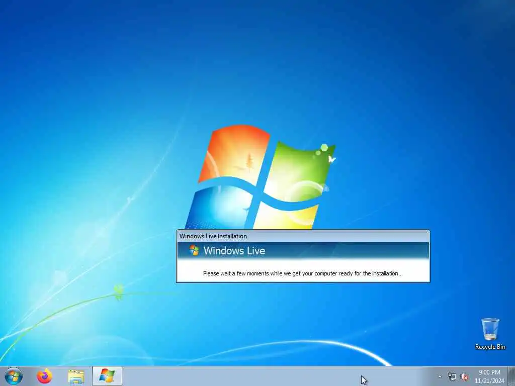Click the Windows Live Installation title bar
The height and width of the screenshot is (386, 515).
(x=303, y=236)
